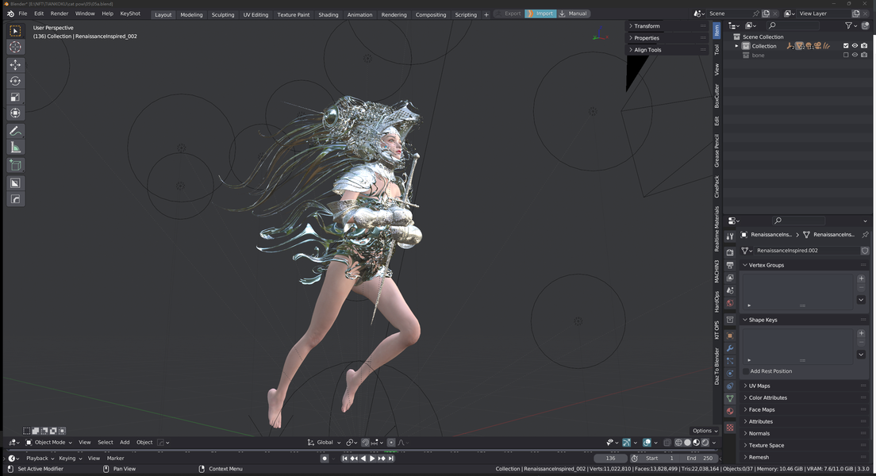Open the Tool properties tab icon
Viewport: 876px width, 476px height.
tap(730, 236)
